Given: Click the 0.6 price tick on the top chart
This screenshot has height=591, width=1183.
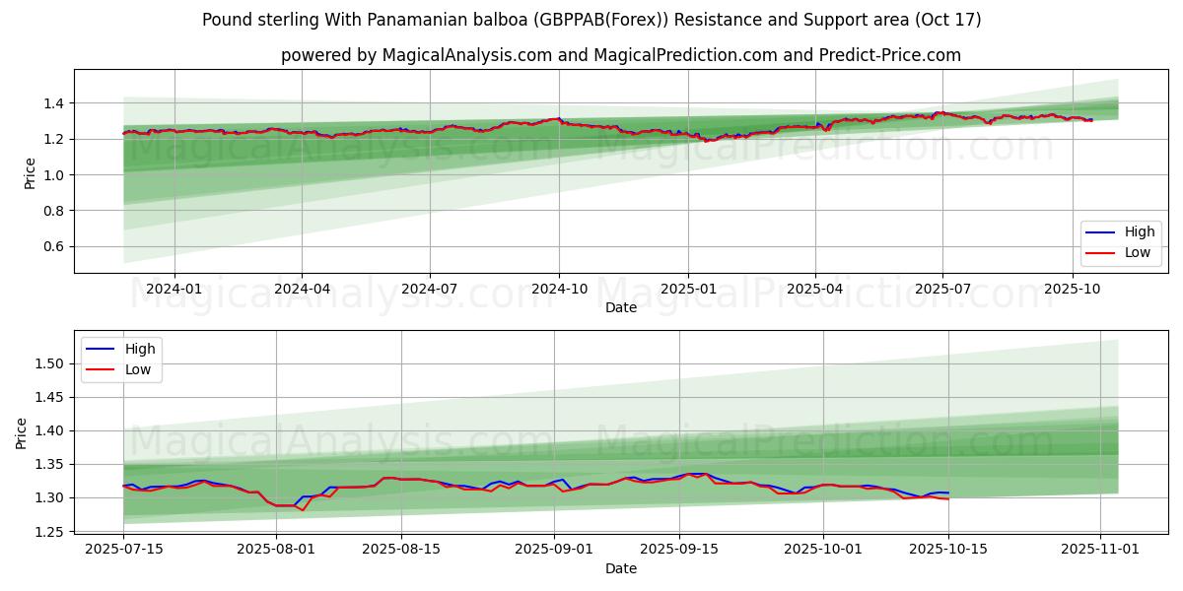Looking at the screenshot, I should coord(52,246).
